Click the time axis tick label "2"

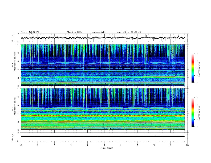(54, 145)
